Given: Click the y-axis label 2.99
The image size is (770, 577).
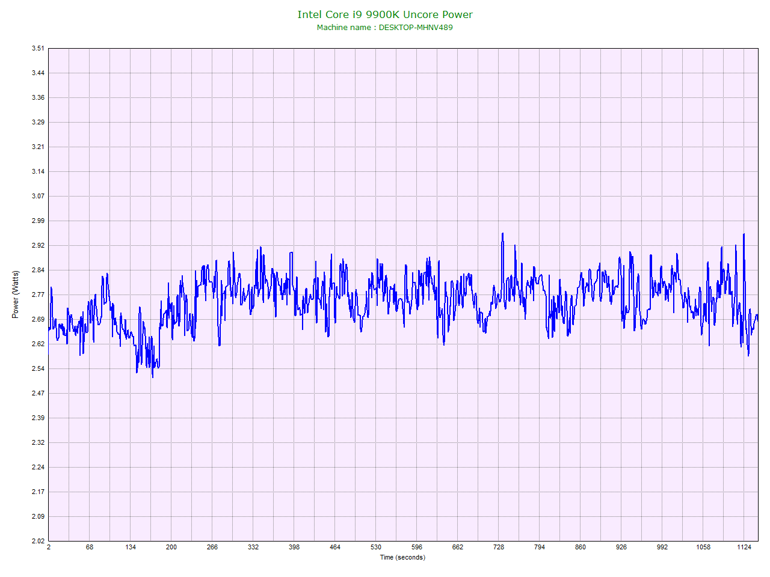Looking at the screenshot, I should click(x=38, y=221).
